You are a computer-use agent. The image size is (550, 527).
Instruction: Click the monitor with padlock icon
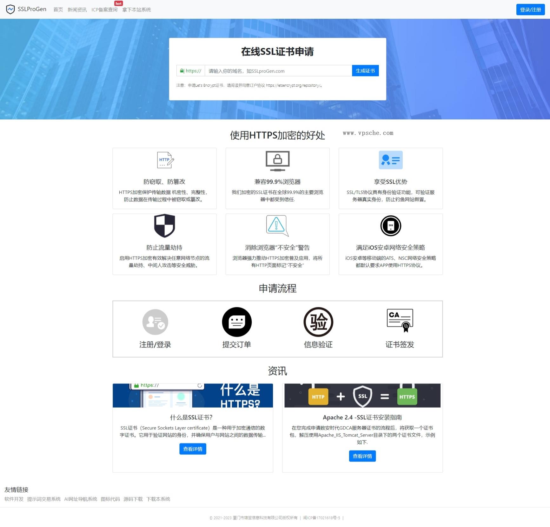click(277, 161)
